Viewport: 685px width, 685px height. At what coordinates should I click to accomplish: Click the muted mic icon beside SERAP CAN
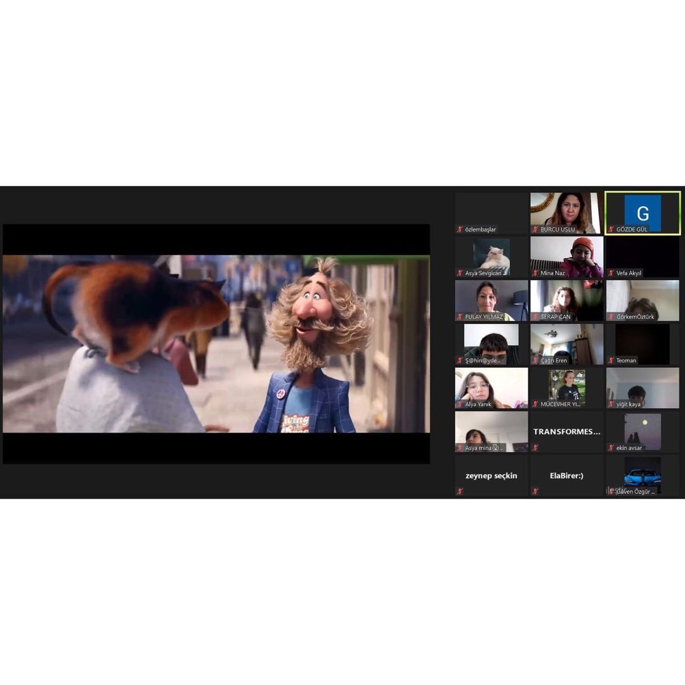point(535,316)
